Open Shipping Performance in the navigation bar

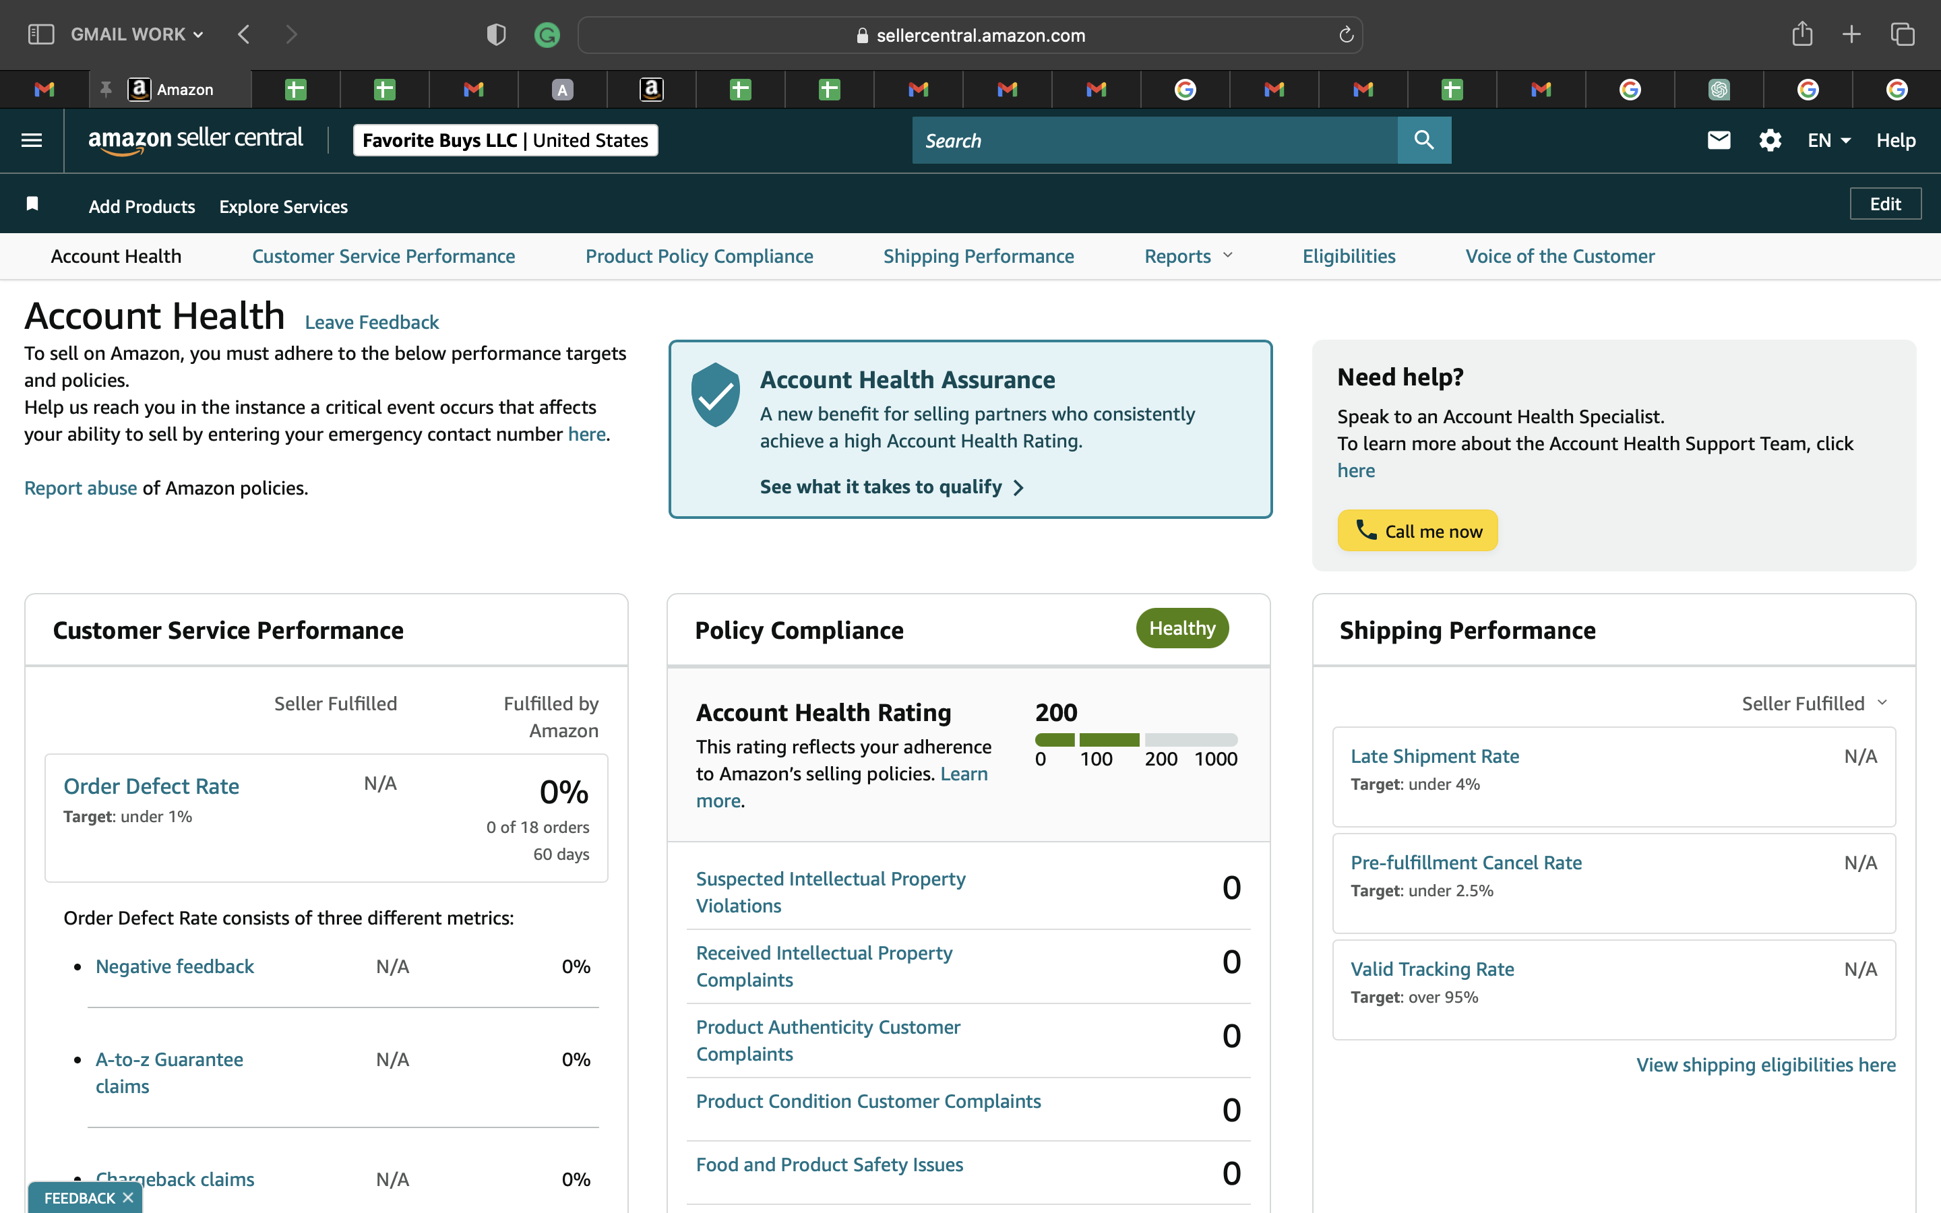(x=979, y=256)
